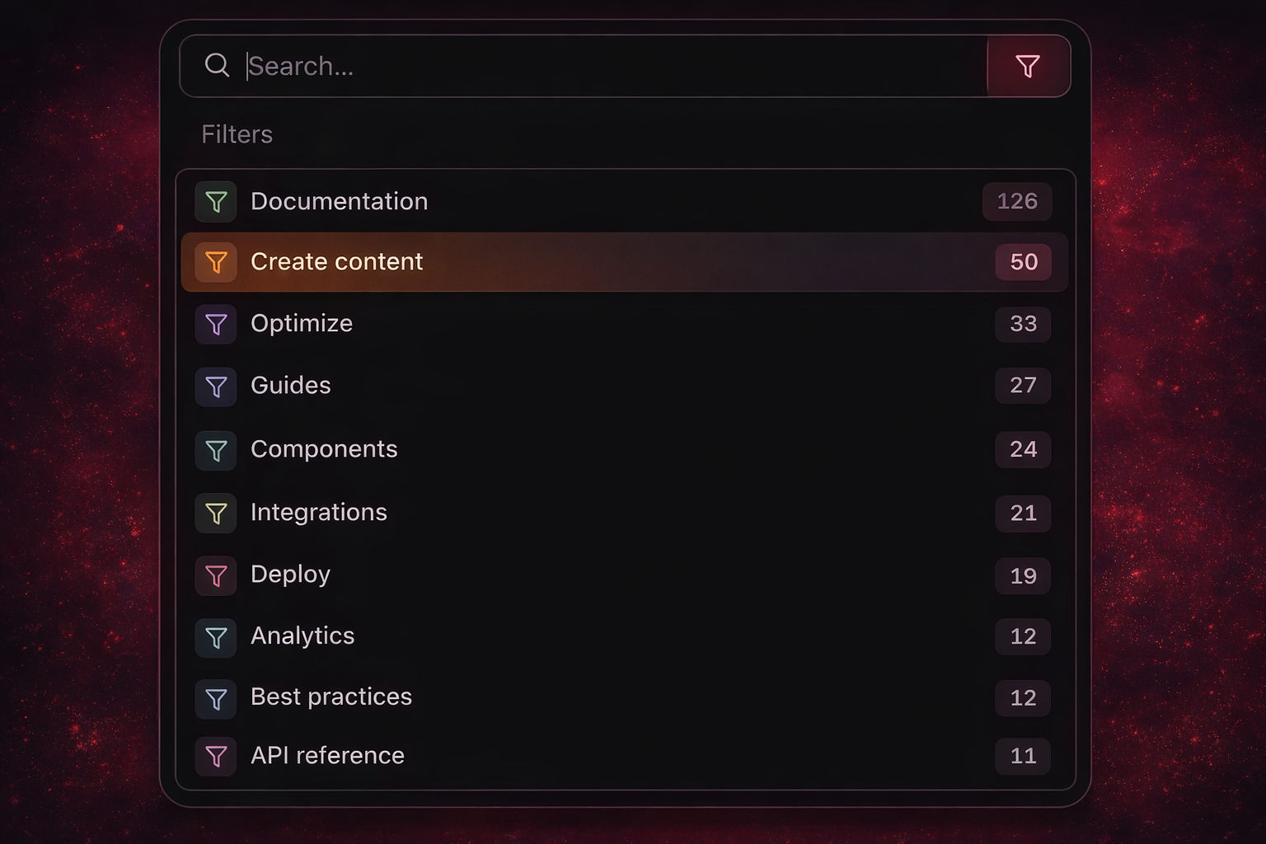Click the 126 count badge beside Documentation
This screenshot has width=1266, height=844.
coord(1017,201)
